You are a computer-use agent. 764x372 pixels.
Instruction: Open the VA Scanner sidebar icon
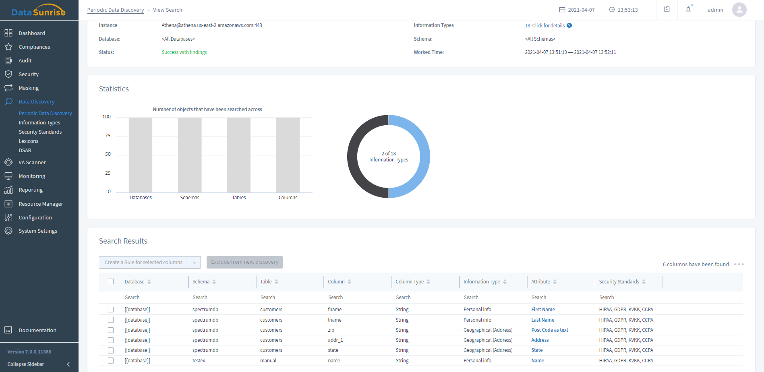(8, 163)
